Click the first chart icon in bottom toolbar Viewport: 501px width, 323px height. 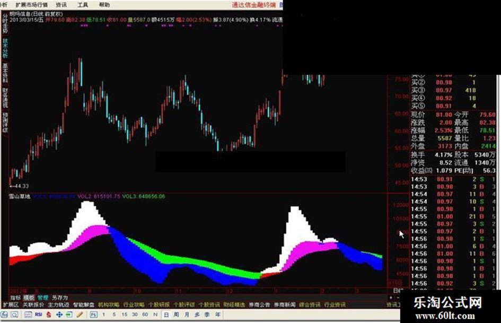[4, 315]
